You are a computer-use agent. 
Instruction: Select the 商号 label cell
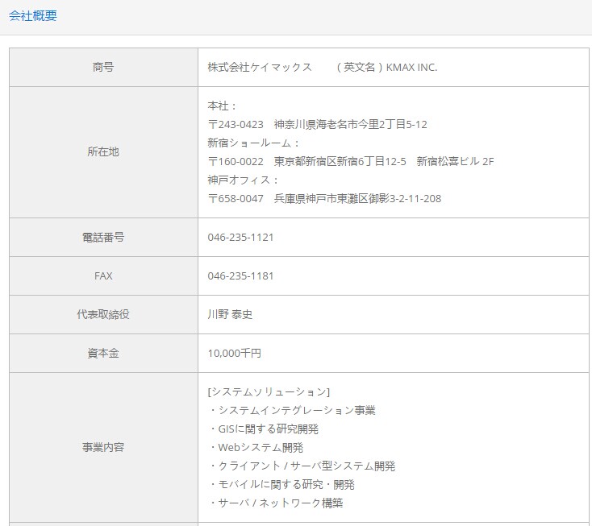point(103,67)
